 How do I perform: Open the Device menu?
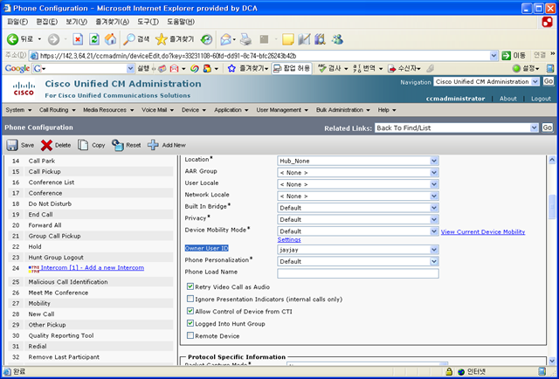tap(194, 110)
